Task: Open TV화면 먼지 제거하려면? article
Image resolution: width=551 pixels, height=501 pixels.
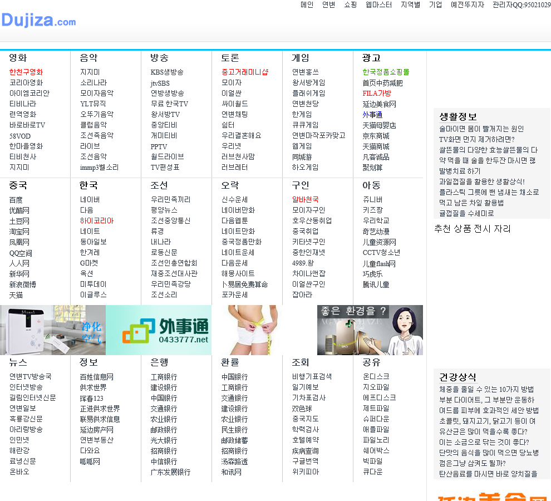Action: click(x=477, y=139)
